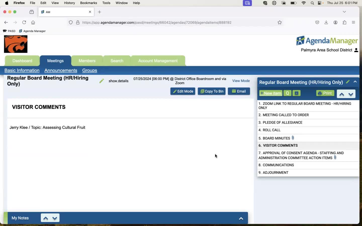Select agenda item Communications
362x226 pixels.
pyautogui.click(x=308, y=165)
